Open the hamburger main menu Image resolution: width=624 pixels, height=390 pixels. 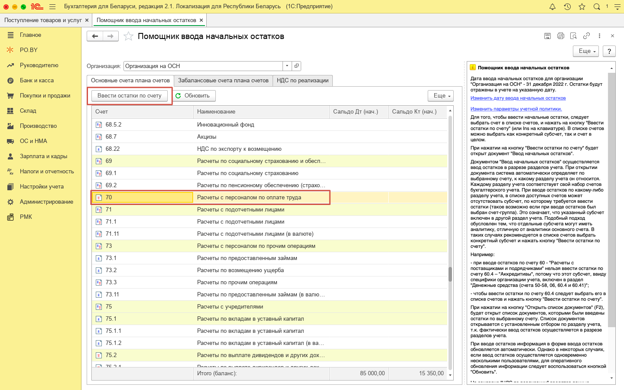point(52,6)
